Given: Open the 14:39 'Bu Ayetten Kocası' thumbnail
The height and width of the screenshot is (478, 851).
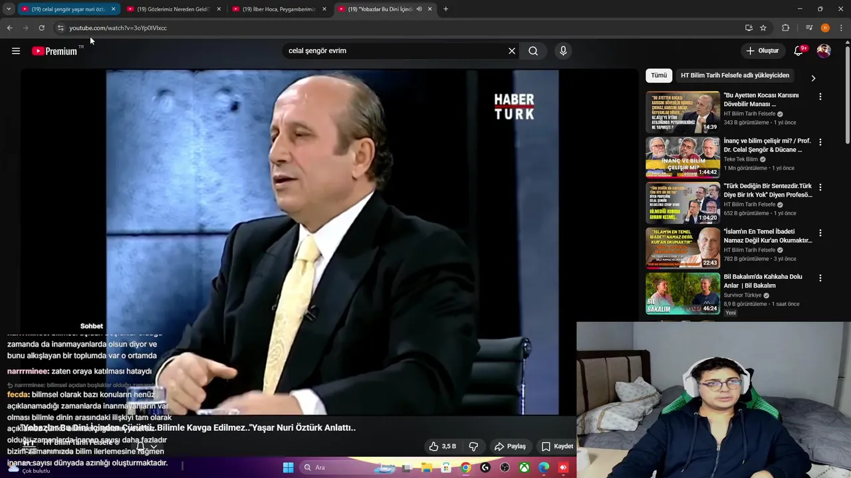Looking at the screenshot, I should (683, 112).
